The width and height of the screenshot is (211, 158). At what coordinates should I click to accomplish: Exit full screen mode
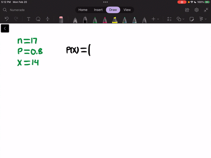coord(206,10)
